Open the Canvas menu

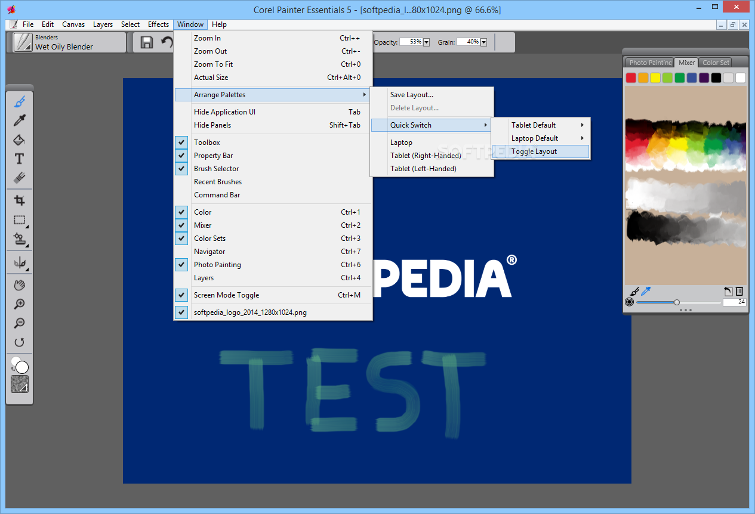pyautogui.click(x=73, y=24)
